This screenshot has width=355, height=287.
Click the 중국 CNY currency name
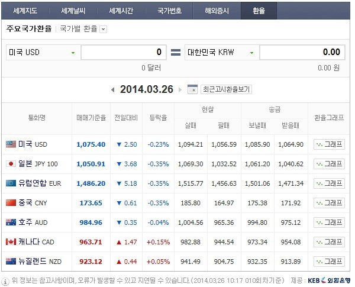coord(33,202)
